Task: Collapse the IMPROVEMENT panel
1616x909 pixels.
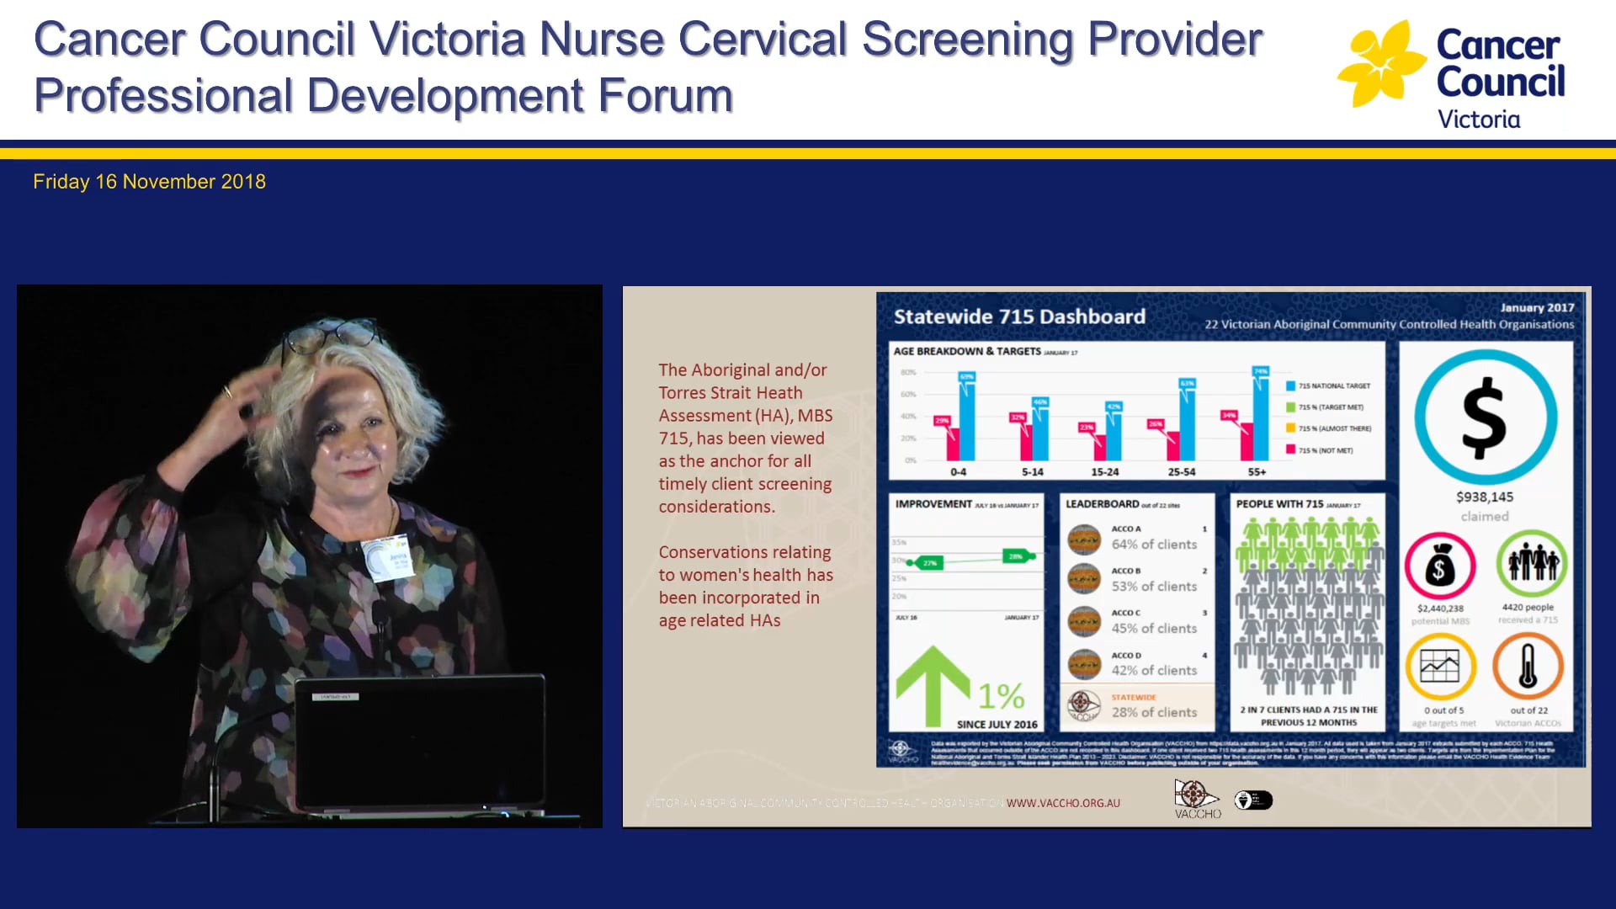Action: click(x=934, y=502)
